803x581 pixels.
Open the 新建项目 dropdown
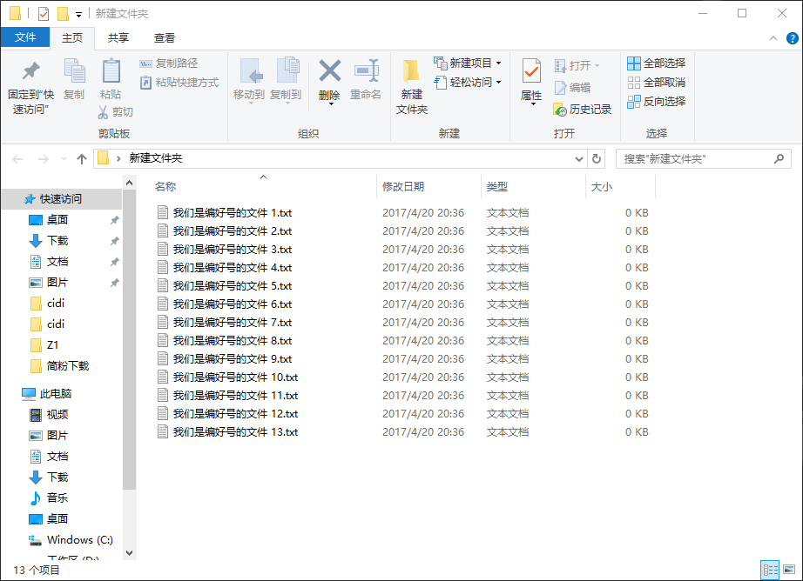[471, 62]
